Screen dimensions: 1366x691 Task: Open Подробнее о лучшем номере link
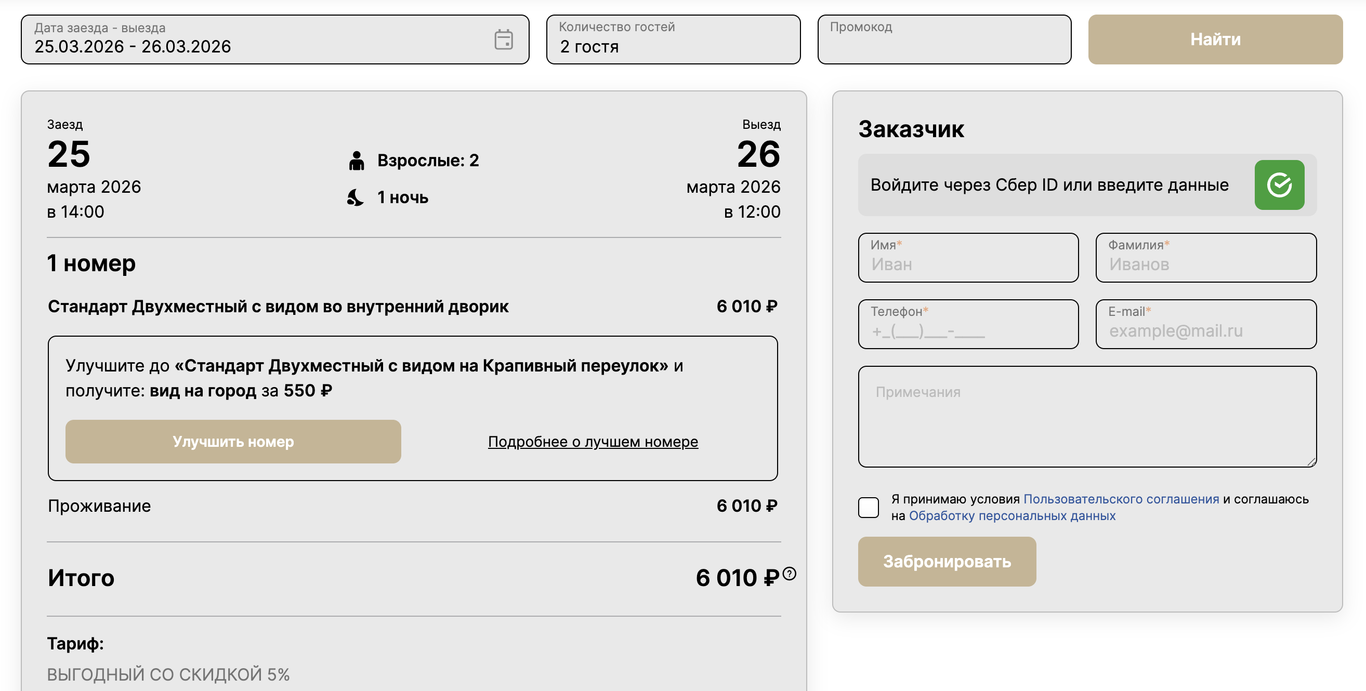point(593,442)
